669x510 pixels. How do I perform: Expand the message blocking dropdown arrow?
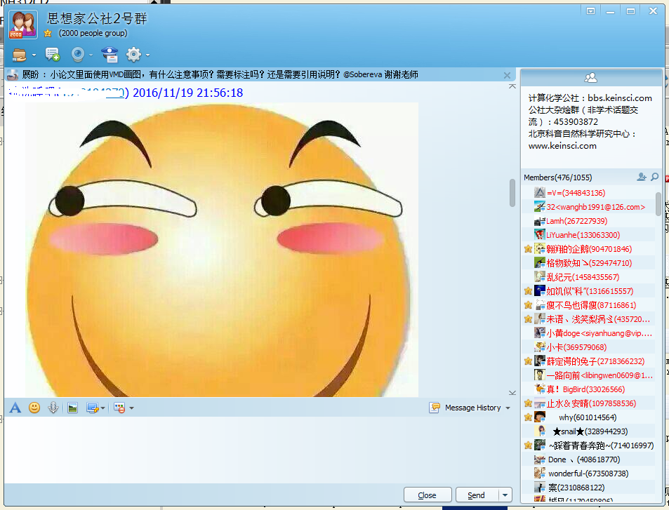point(131,408)
